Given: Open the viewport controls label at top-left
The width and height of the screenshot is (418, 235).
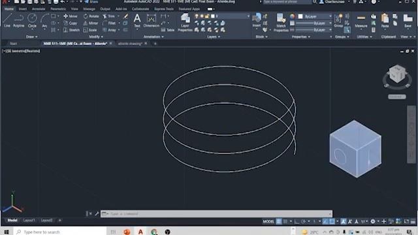Looking at the screenshot, I should click(x=21, y=51).
